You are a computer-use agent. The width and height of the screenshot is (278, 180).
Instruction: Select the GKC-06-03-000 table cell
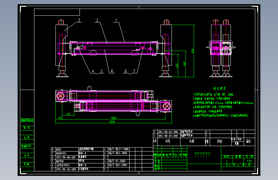pyautogui.click(x=66, y=169)
